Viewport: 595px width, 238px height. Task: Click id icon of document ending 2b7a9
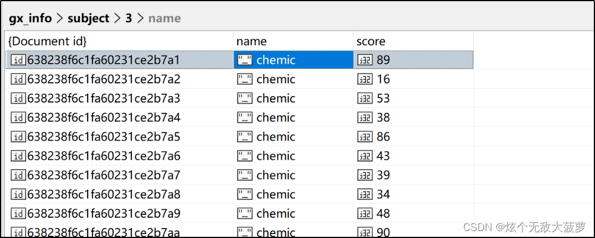[18, 214]
